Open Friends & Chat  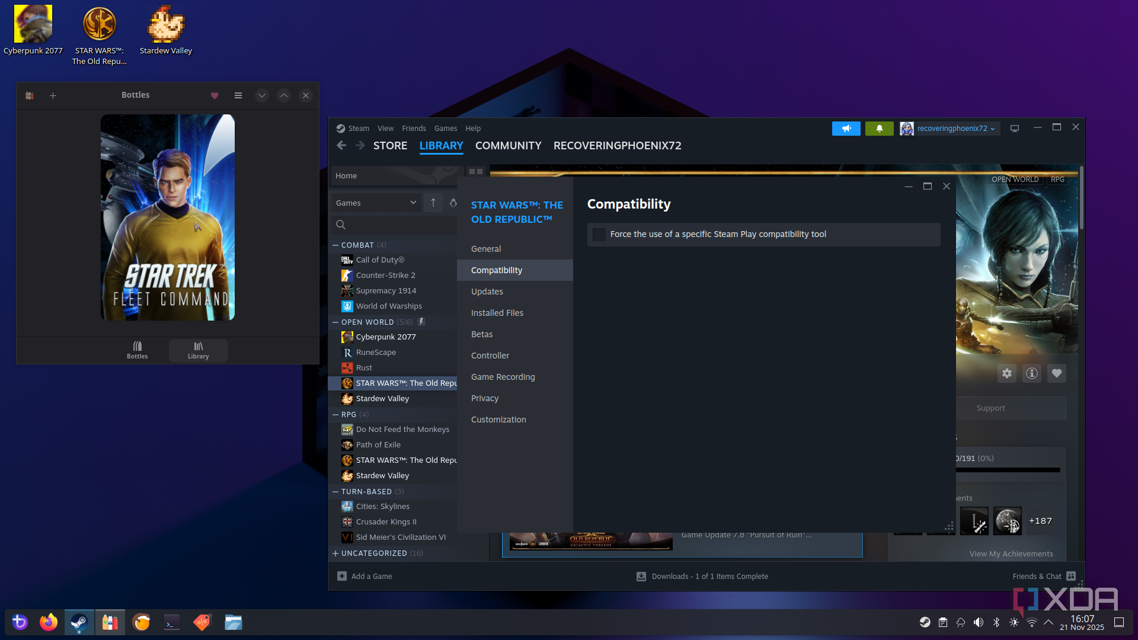click(x=1044, y=576)
